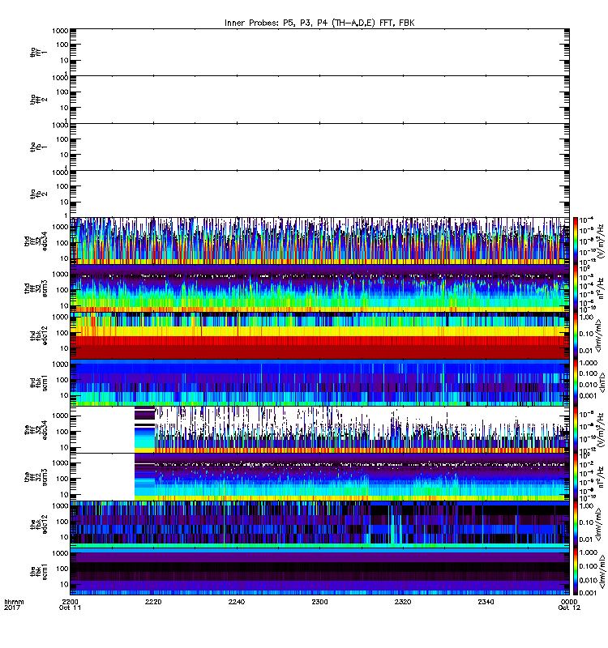Click the 'tha fb 1' panel label
The width and height of the screenshot is (608, 648).
click(x=38, y=147)
